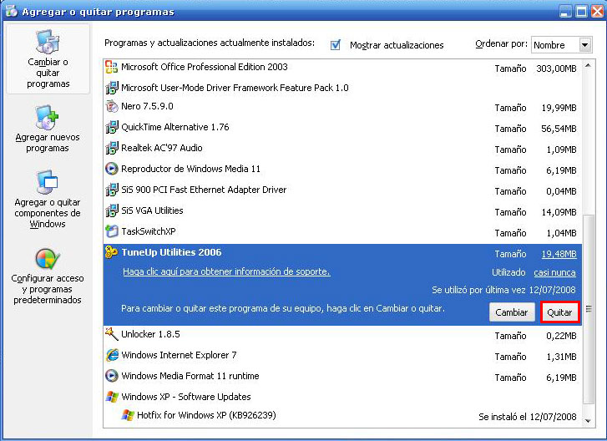Select Microsoft Office Professional Edition 2003 row
607x441 pixels.
click(342, 68)
